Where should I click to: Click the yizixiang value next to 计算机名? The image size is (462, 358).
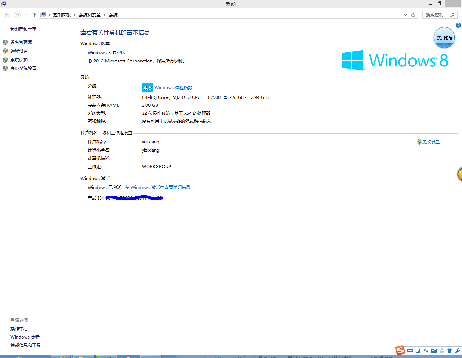click(151, 142)
